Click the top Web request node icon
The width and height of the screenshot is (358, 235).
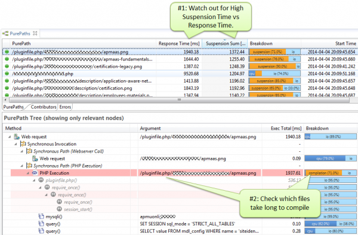pyautogui.click(x=17, y=136)
